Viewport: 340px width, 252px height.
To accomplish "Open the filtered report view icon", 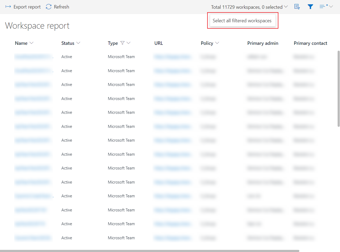I will 297,7.
